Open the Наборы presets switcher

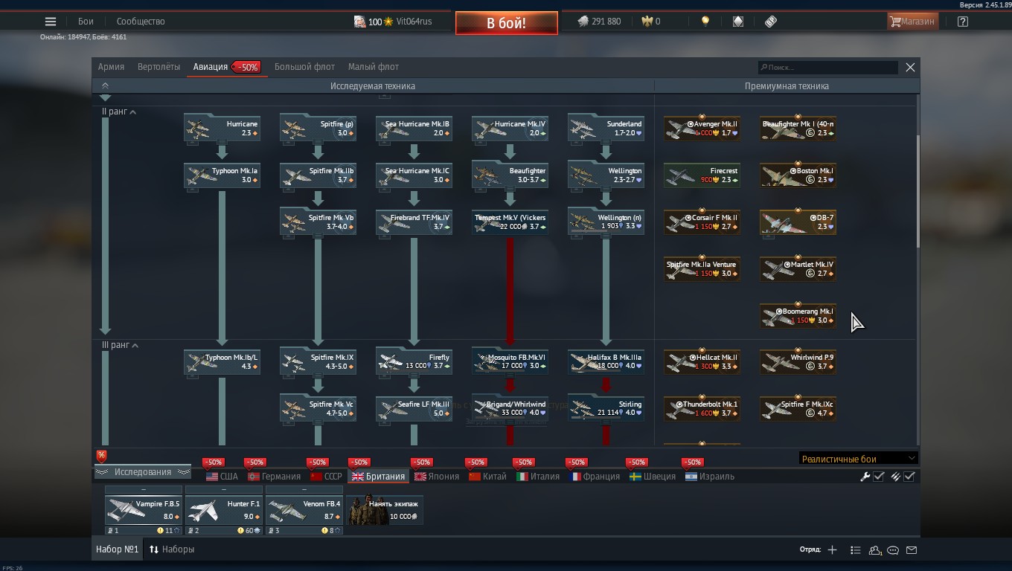pos(172,549)
